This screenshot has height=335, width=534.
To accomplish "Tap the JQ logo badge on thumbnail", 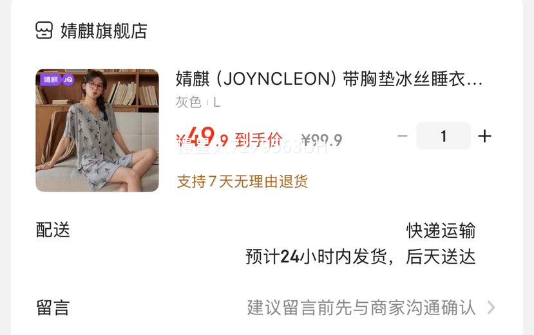I will (x=68, y=80).
